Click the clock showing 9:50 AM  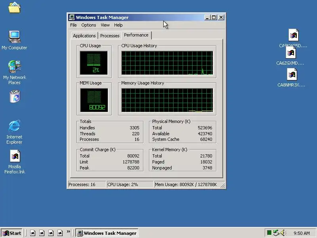(x=302, y=233)
